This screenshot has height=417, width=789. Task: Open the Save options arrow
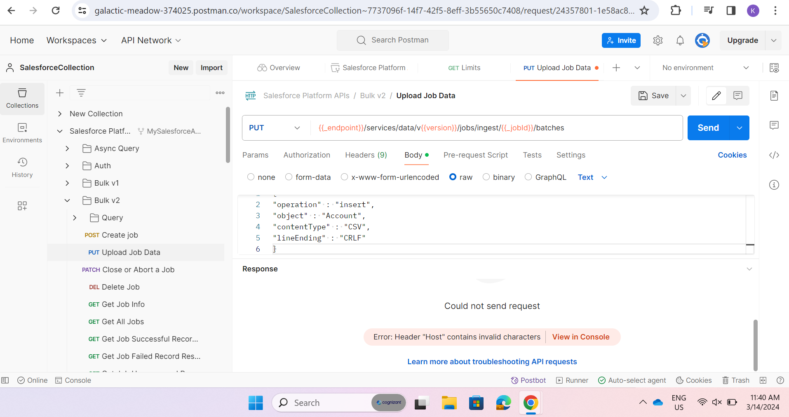(x=683, y=96)
